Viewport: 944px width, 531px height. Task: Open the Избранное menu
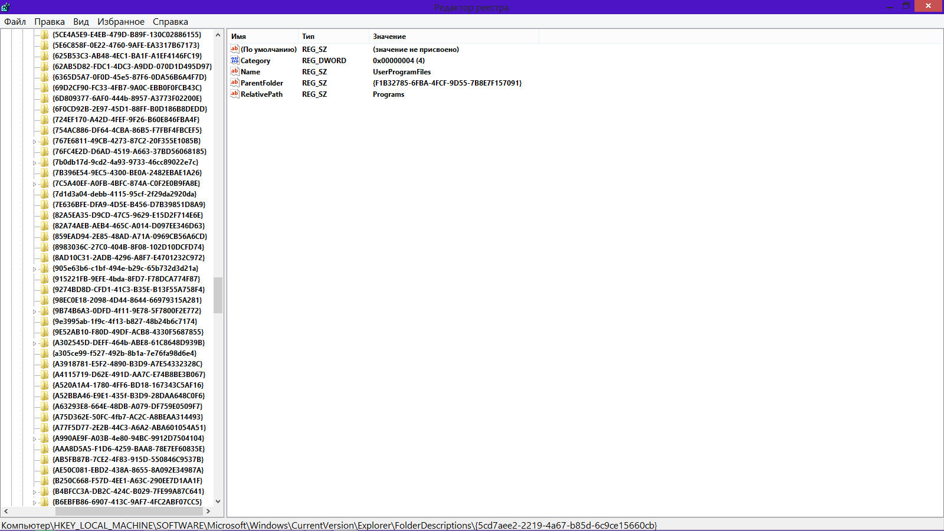(120, 22)
